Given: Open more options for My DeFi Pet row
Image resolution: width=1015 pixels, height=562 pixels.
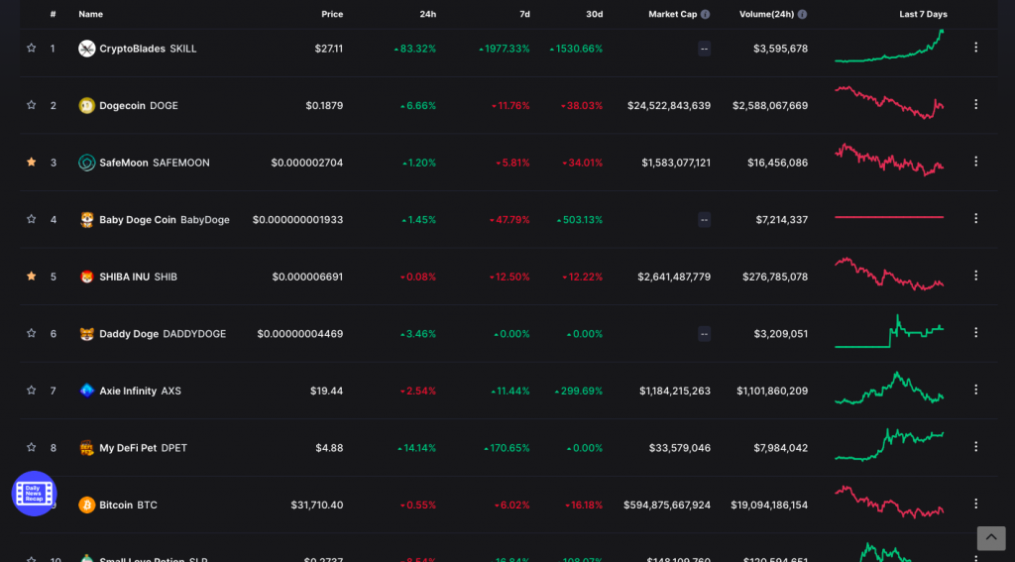Looking at the screenshot, I should click(975, 446).
